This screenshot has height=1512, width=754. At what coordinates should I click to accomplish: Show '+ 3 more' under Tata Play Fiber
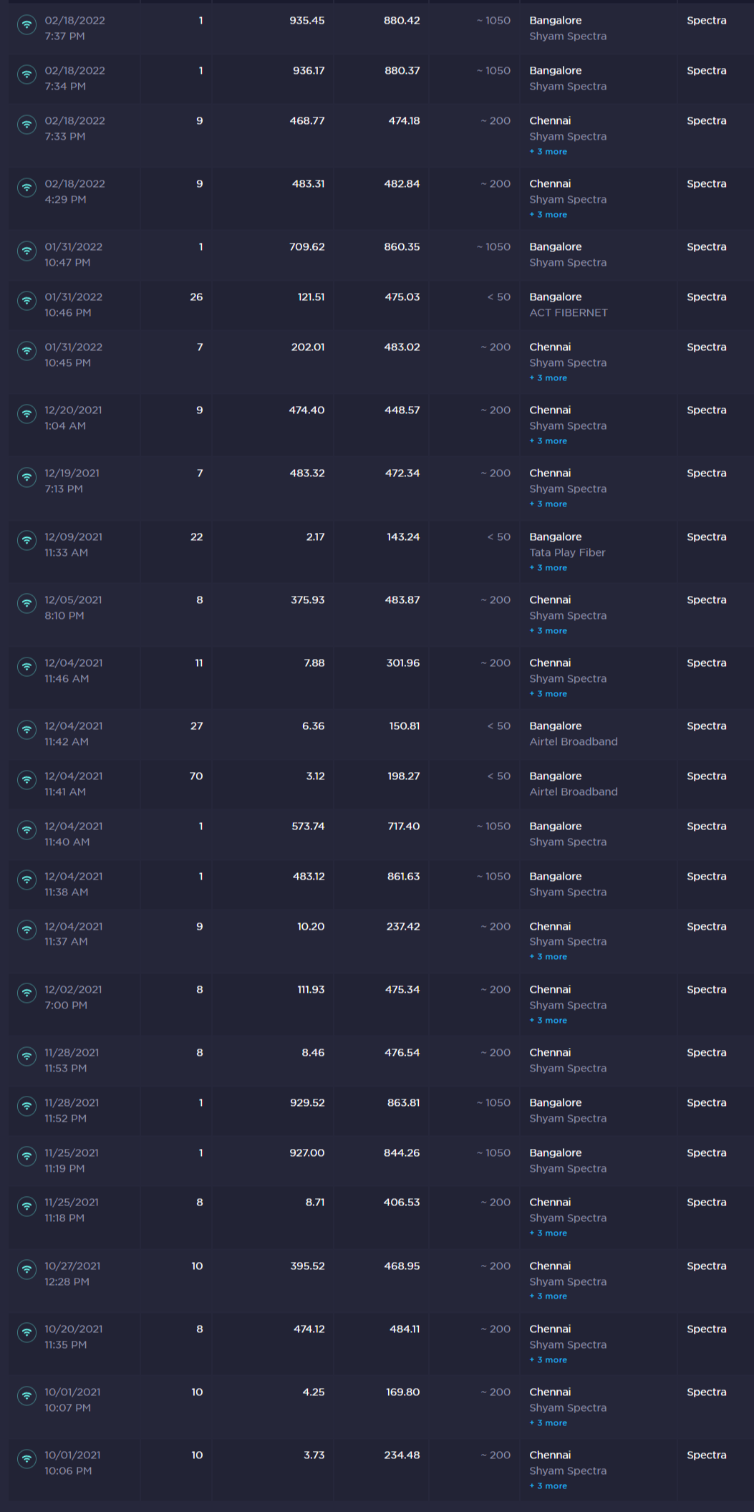pyautogui.click(x=548, y=568)
